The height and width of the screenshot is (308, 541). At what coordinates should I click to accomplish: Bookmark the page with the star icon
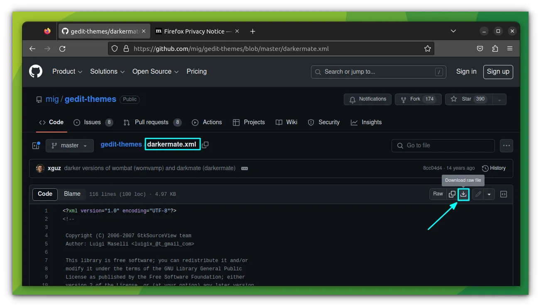pyautogui.click(x=428, y=48)
